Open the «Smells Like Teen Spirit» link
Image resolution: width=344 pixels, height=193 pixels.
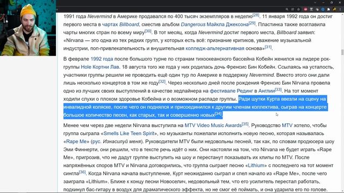(129, 133)
